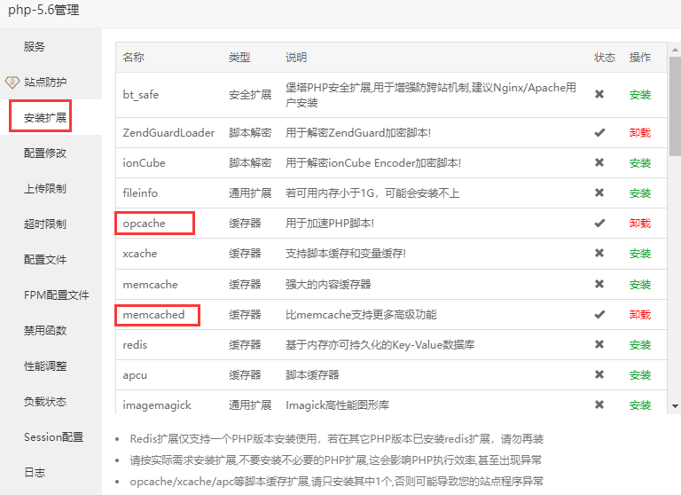
Task: Select the bt_safe name cell
Action: coord(141,95)
